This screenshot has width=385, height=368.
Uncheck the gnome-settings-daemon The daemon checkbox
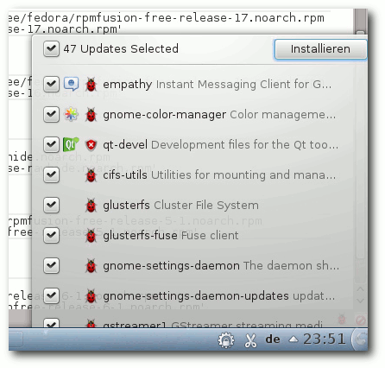click(x=51, y=265)
